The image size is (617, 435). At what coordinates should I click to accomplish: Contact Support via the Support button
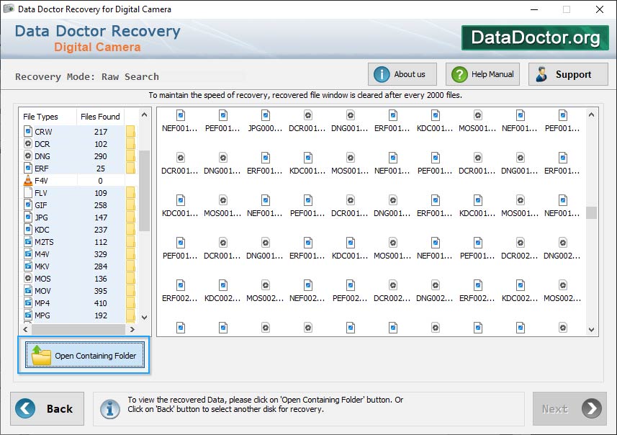[x=568, y=74]
